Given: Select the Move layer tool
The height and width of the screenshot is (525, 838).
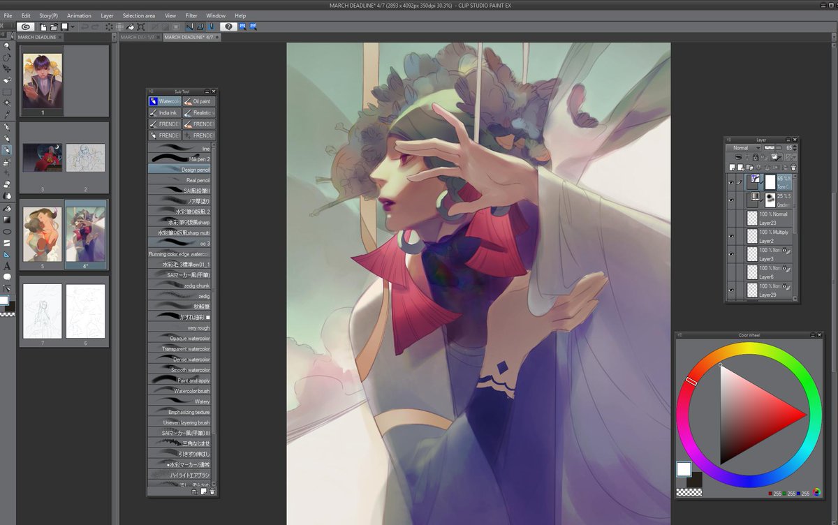Looking at the screenshot, I should point(7,68).
